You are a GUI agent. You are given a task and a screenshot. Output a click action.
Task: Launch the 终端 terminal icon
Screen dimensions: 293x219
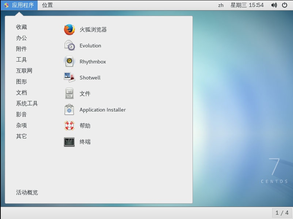pyautogui.click(x=69, y=142)
